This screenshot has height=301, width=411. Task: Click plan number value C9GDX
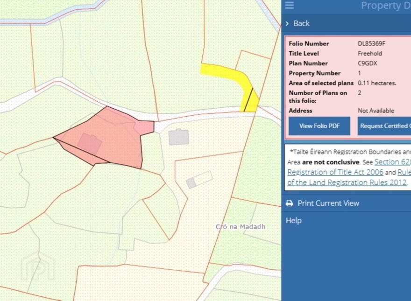coord(367,63)
